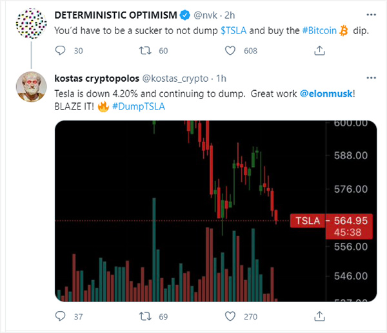This screenshot has height=333, width=387.
Task: Like the tweet with 608 likes
Action: coord(230,50)
